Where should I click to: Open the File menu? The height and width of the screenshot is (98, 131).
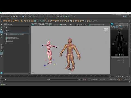[x=3, y=15]
